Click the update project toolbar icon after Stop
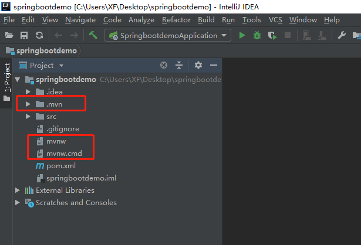The height and width of the screenshot is (245, 361). click(x=307, y=36)
